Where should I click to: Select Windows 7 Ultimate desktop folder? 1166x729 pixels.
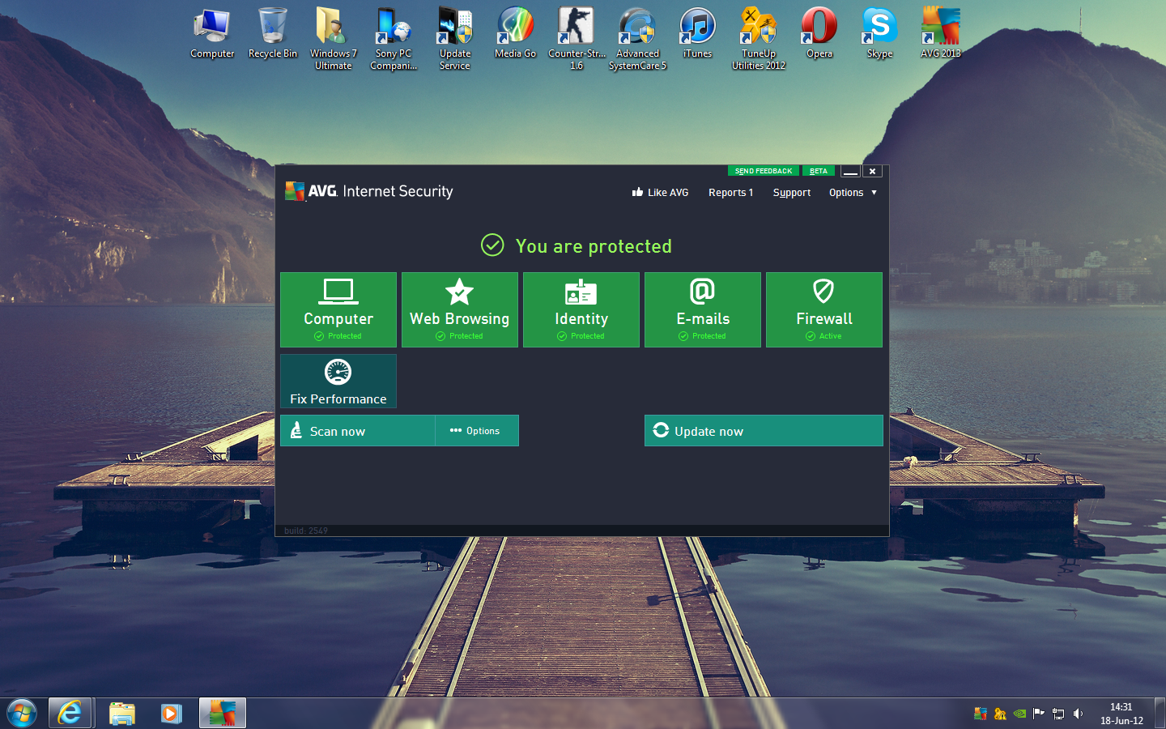(334, 39)
